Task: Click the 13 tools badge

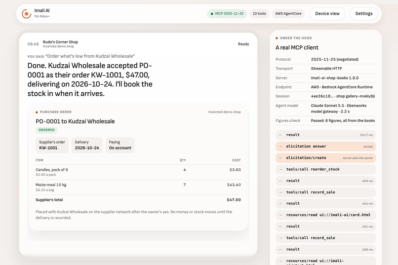Action: coord(259,14)
